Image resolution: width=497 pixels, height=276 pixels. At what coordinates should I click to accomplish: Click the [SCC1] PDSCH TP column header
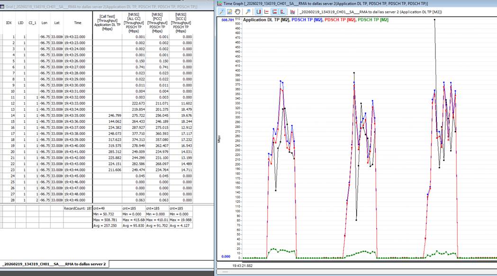pyautogui.click(x=181, y=22)
